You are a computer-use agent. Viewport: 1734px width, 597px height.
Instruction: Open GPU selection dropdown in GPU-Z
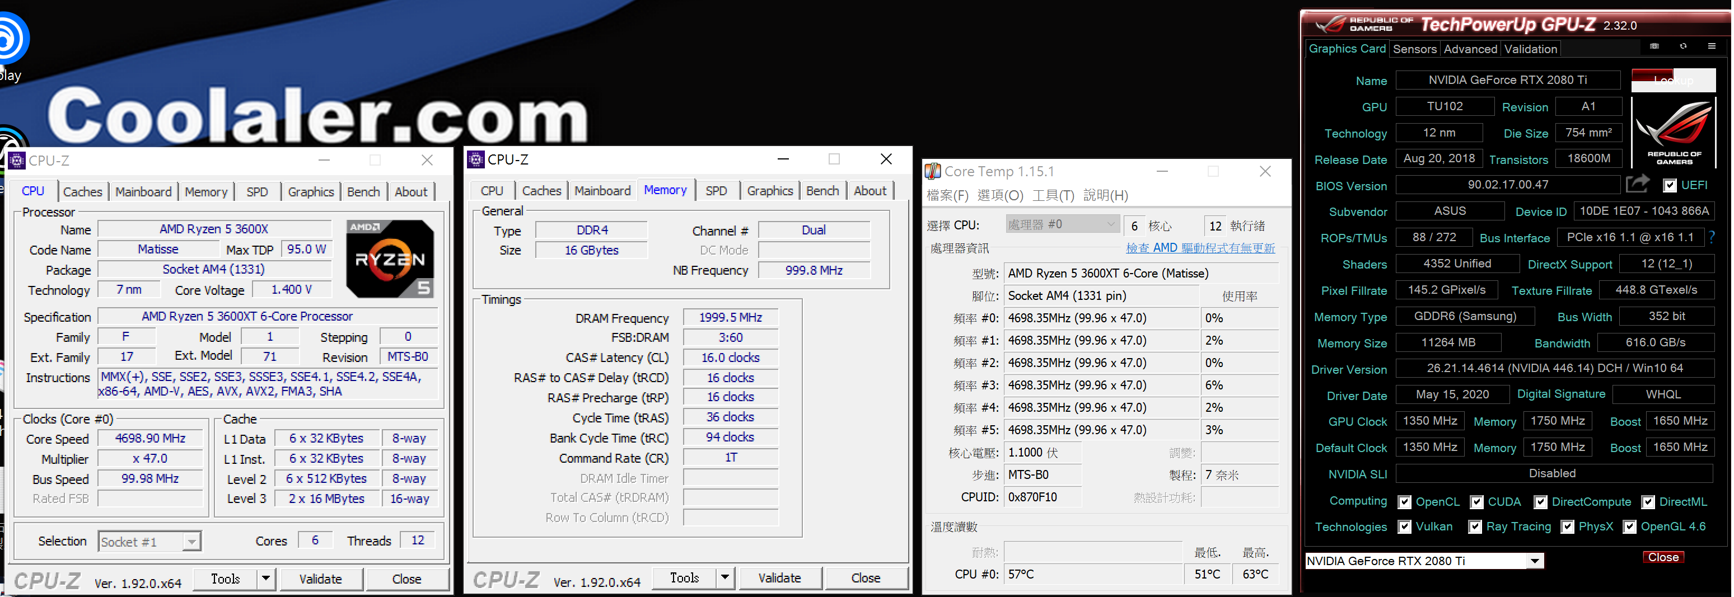tap(1535, 561)
